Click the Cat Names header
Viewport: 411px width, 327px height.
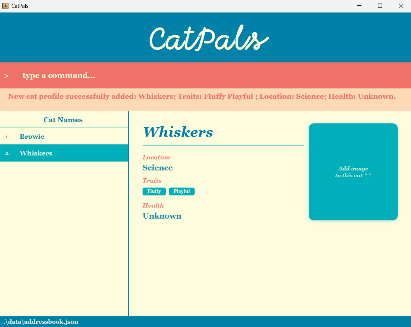click(x=63, y=119)
